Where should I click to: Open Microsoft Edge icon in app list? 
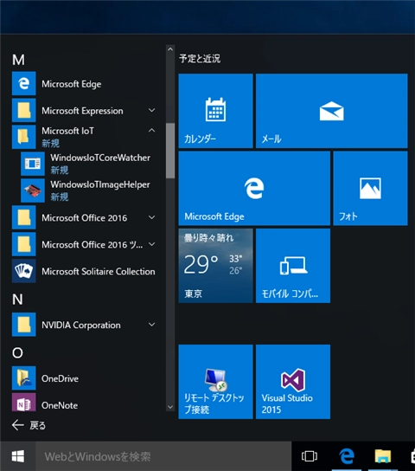click(23, 83)
